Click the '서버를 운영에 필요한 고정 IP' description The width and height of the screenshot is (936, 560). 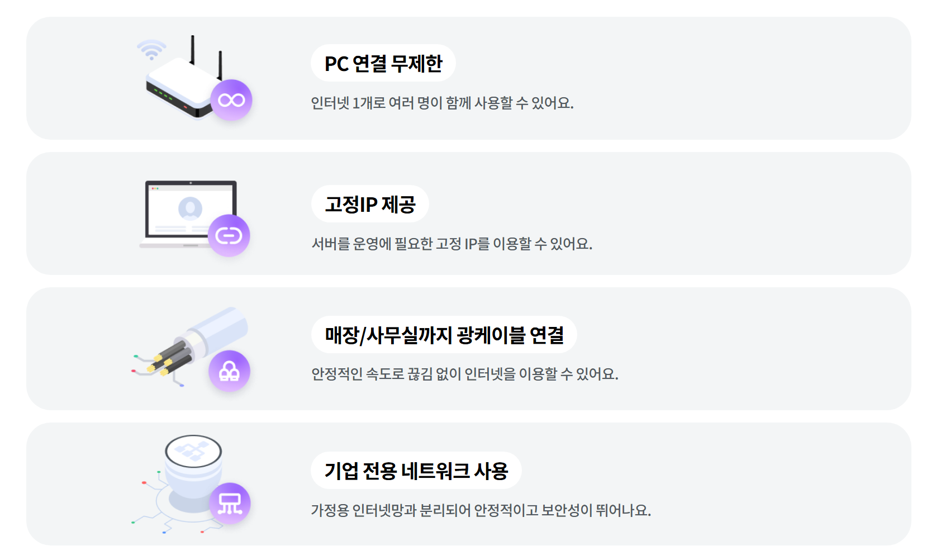(x=452, y=244)
